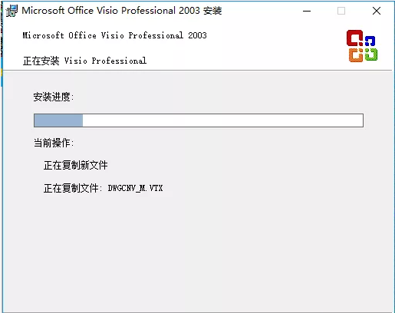The width and height of the screenshot is (395, 313).
Task: Click the filled blue portion of progress bar
Action: (58, 120)
